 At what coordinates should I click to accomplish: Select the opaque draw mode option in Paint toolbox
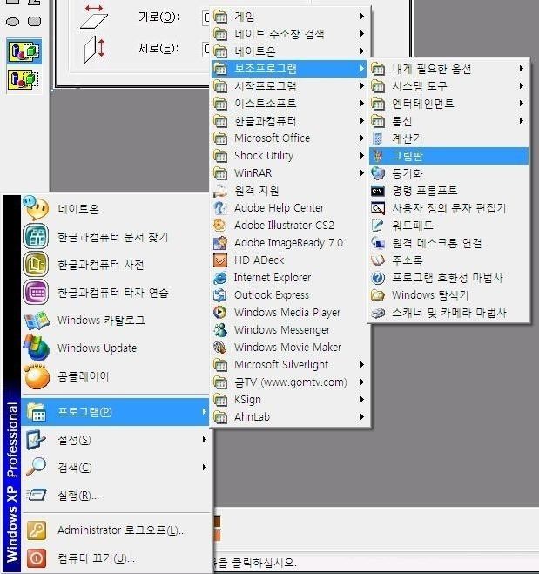(24, 51)
